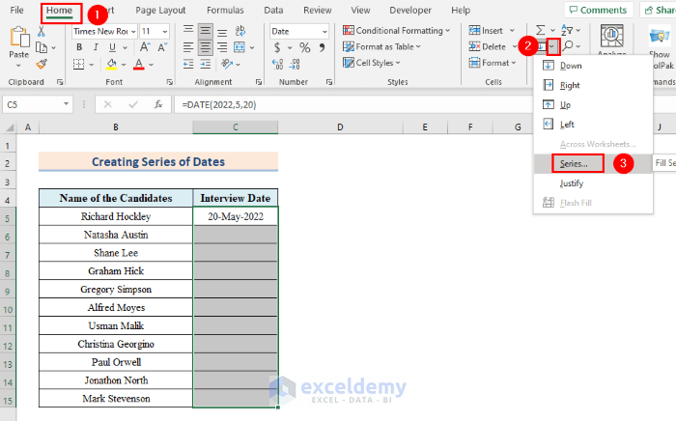
Task: Align text right
Action: (x=222, y=47)
